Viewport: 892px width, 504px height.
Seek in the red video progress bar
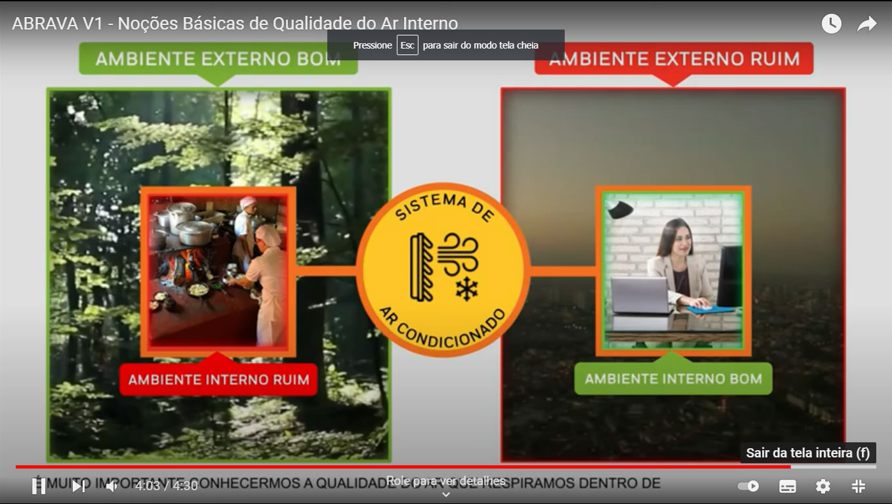coord(394,467)
